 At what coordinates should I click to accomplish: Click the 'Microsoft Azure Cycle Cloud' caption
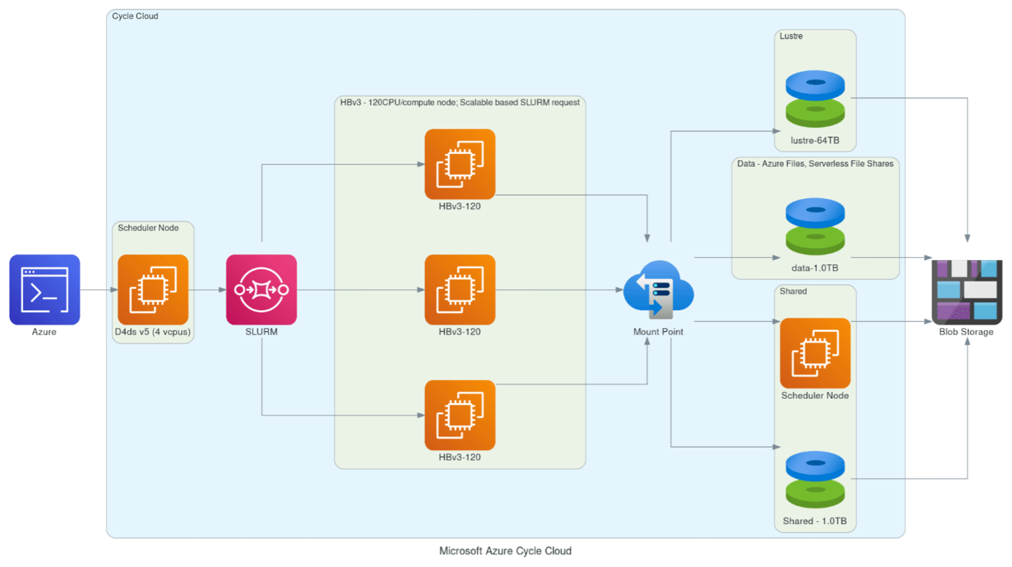click(505, 551)
